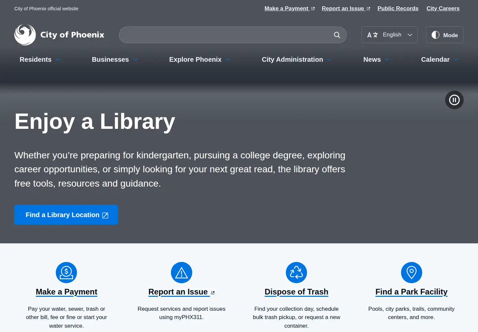Open the English language dropdown
This screenshot has height=332, width=478.
(390, 35)
